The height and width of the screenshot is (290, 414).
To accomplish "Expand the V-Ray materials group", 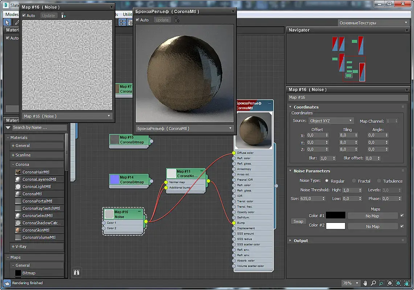I will pyautogui.click(x=19, y=246).
